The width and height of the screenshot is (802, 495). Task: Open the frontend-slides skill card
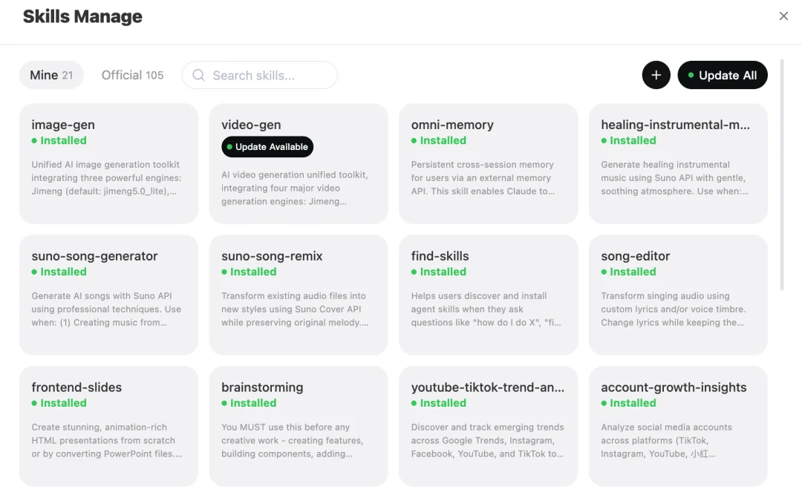pos(108,426)
